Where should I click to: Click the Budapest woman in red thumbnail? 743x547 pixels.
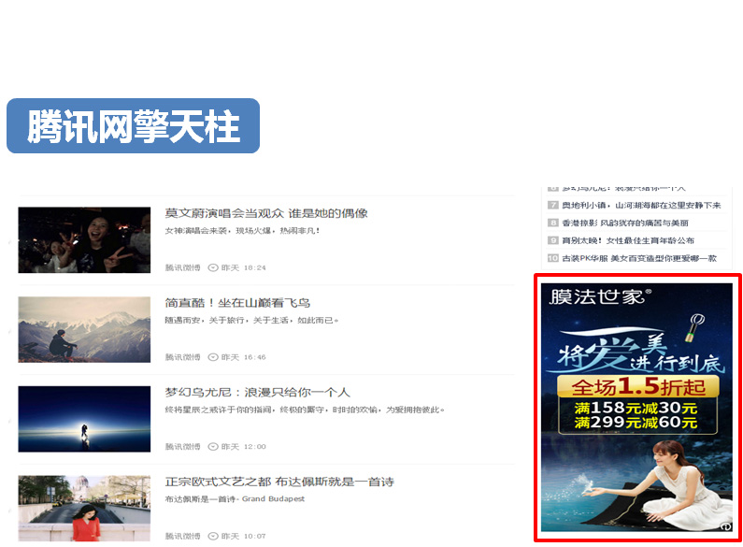click(84, 508)
